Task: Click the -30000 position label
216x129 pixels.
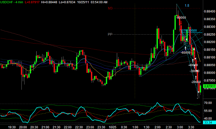Action: pos(194,71)
